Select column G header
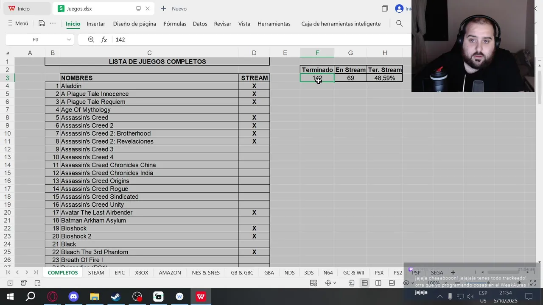This screenshot has width=543, height=305. click(x=350, y=53)
